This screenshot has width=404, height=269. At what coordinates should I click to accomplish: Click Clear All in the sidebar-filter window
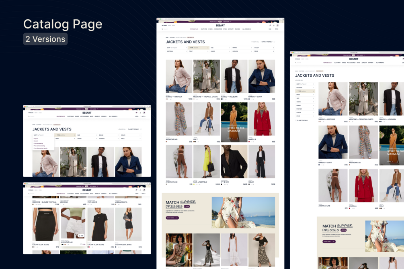[x=299, y=80]
